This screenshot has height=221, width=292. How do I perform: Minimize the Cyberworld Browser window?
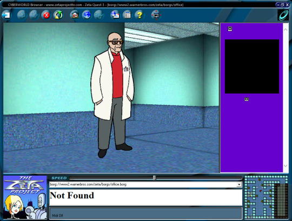coord(278,5)
